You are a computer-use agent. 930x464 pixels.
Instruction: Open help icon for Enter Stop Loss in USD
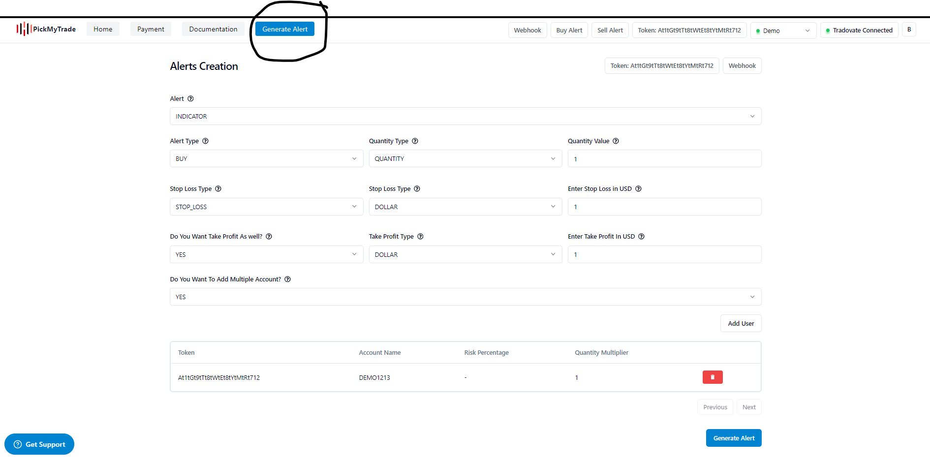pyautogui.click(x=638, y=188)
